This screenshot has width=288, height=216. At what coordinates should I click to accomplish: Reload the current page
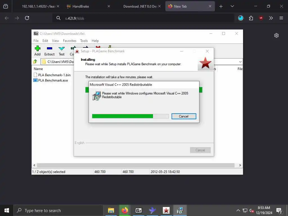(x=27, y=18)
